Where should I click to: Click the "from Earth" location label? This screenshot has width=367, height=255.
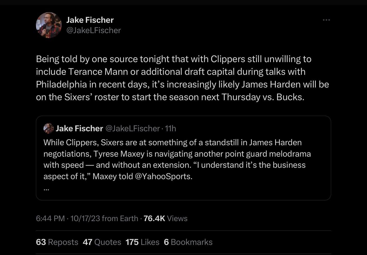point(120,218)
